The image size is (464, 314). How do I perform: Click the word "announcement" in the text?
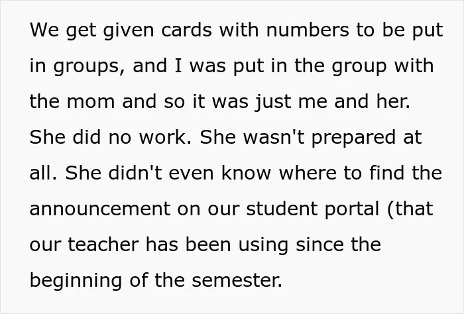[x=100, y=209]
